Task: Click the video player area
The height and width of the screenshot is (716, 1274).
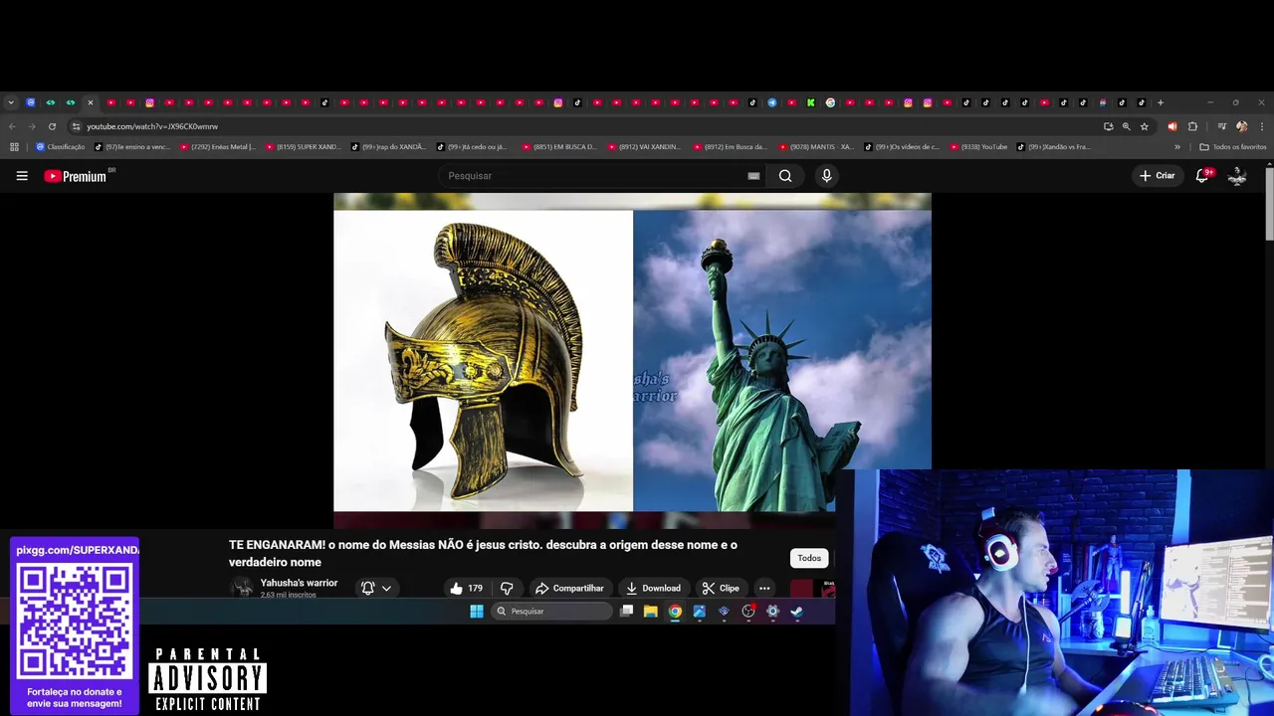Action: click(632, 360)
